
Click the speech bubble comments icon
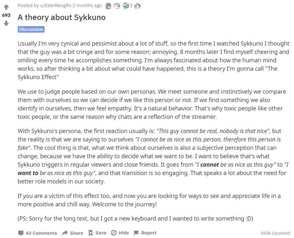[21, 233]
